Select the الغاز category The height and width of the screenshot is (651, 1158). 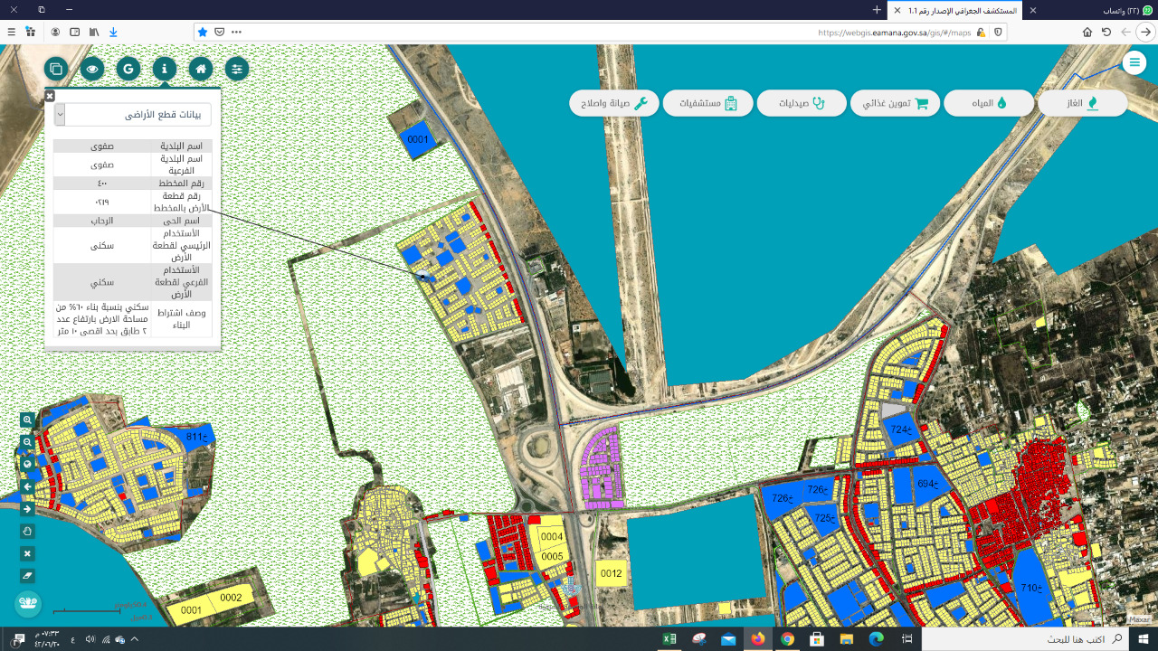pyautogui.click(x=1082, y=103)
